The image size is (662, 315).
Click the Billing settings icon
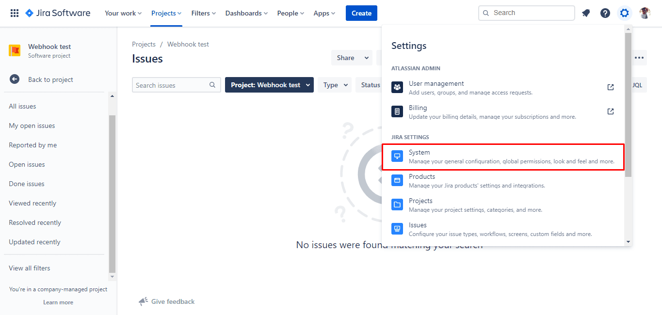click(x=397, y=111)
